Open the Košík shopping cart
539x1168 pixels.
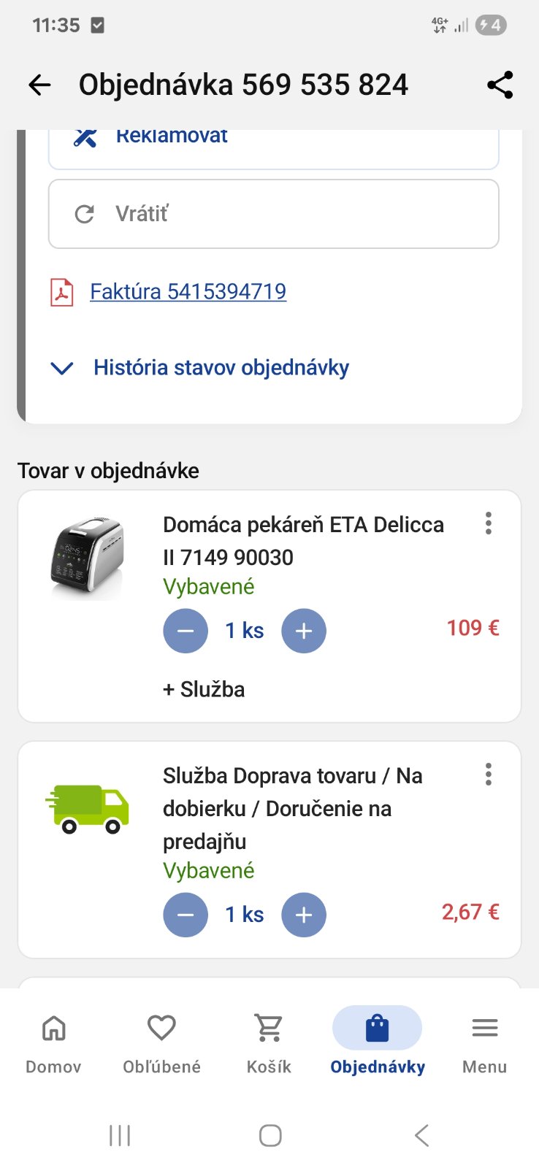tap(269, 1042)
